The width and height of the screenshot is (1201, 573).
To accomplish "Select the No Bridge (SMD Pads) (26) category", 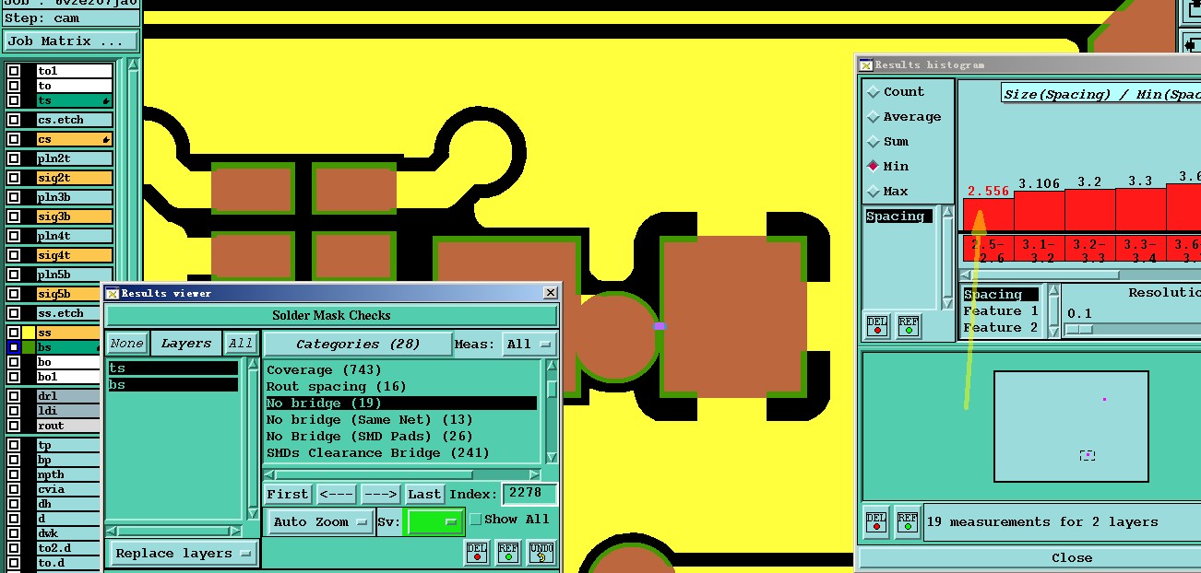I will point(401,437).
